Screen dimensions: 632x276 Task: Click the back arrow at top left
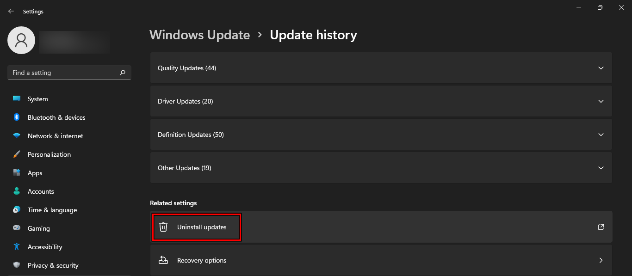tap(11, 11)
